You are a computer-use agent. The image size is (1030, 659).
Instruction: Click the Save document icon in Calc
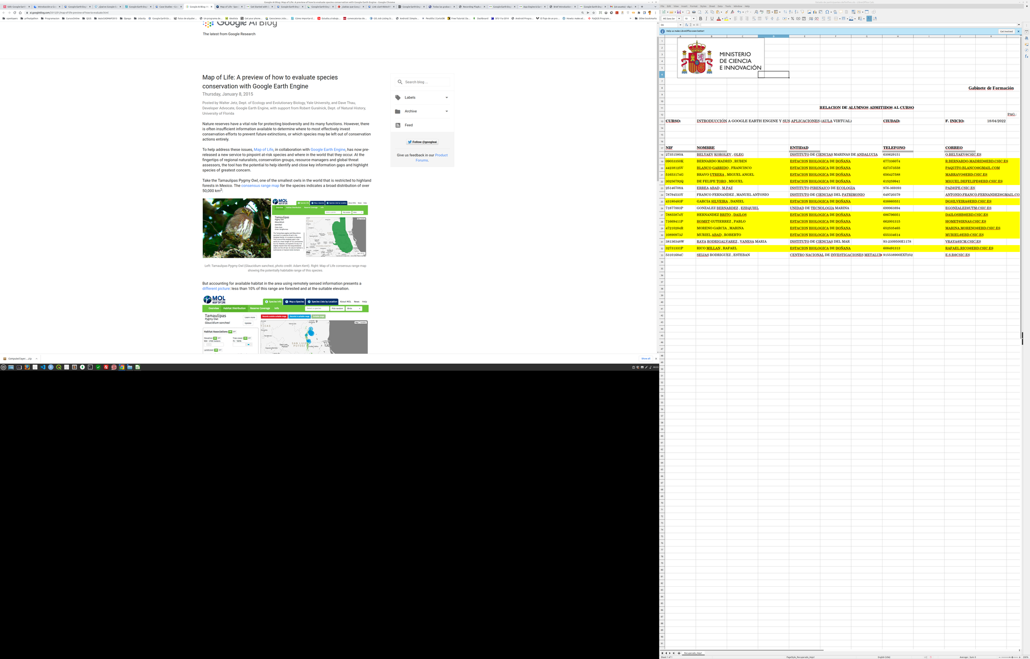679,12
